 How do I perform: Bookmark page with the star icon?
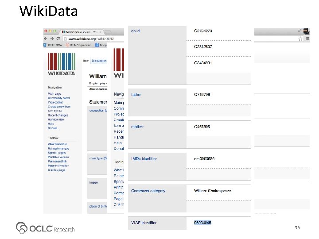301,39
